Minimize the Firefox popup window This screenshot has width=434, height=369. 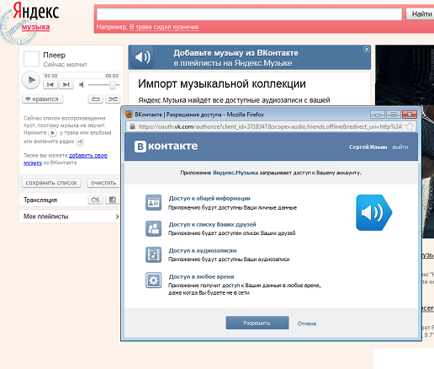378,115
